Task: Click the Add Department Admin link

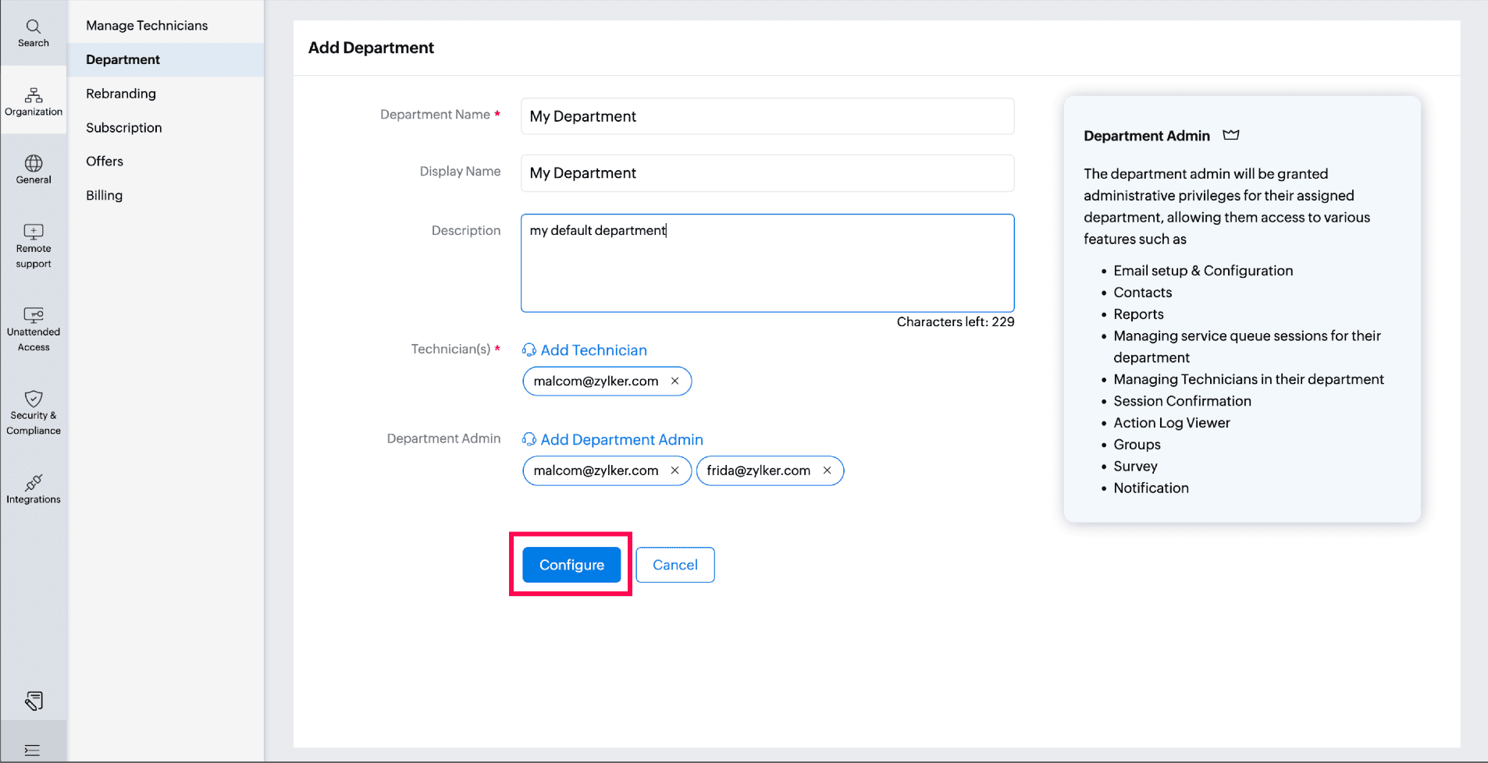Action: coord(621,439)
